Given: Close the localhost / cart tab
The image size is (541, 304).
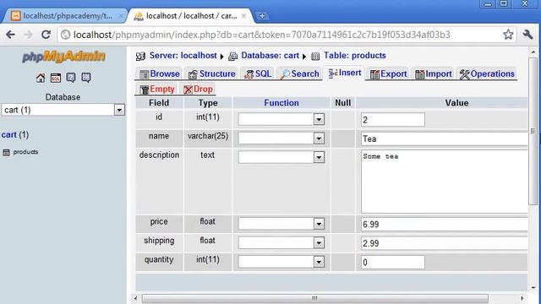Looking at the screenshot, I should click(x=243, y=16).
